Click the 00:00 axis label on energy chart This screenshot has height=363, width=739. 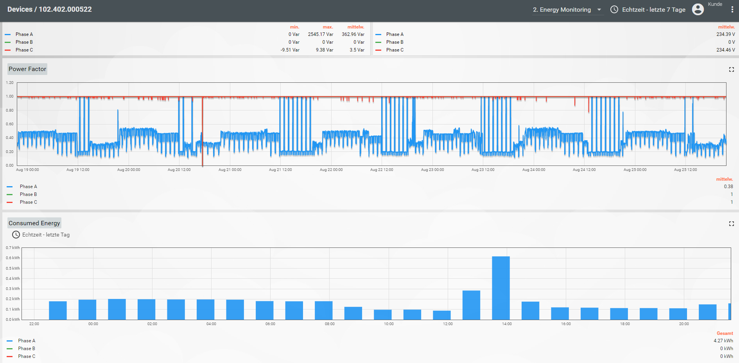click(93, 324)
